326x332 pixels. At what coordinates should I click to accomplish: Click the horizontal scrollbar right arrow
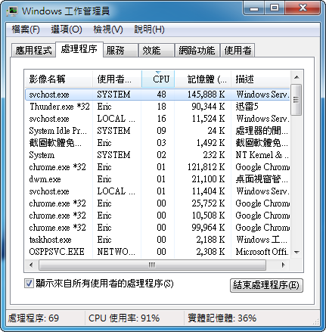tap(284, 265)
